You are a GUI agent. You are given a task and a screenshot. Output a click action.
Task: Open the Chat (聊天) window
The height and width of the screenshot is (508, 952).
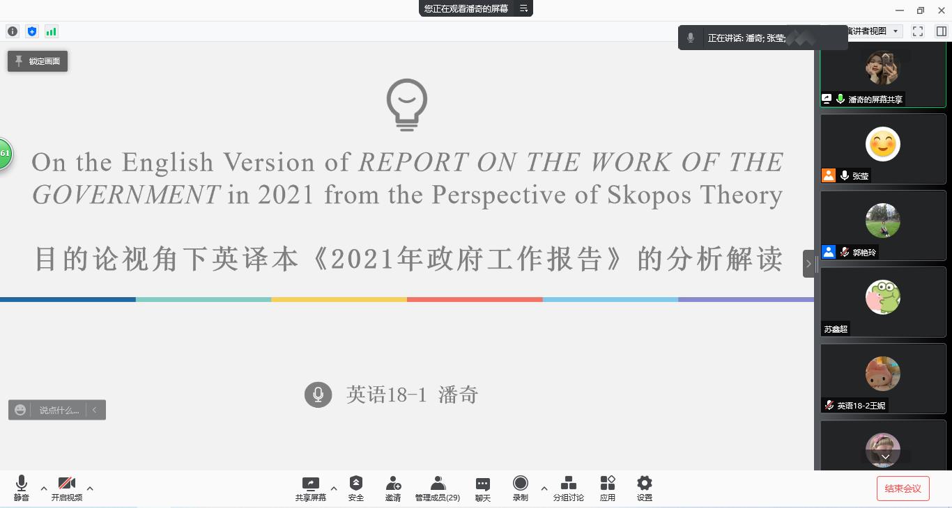coord(483,488)
